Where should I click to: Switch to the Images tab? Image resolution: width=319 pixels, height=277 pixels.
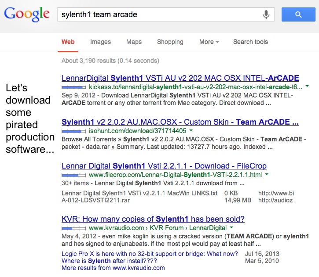point(100,42)
